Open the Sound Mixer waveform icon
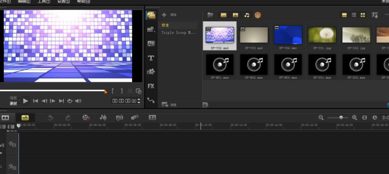Image resolution: width=389 pixels, height=174 pixels. click(103, 118)
